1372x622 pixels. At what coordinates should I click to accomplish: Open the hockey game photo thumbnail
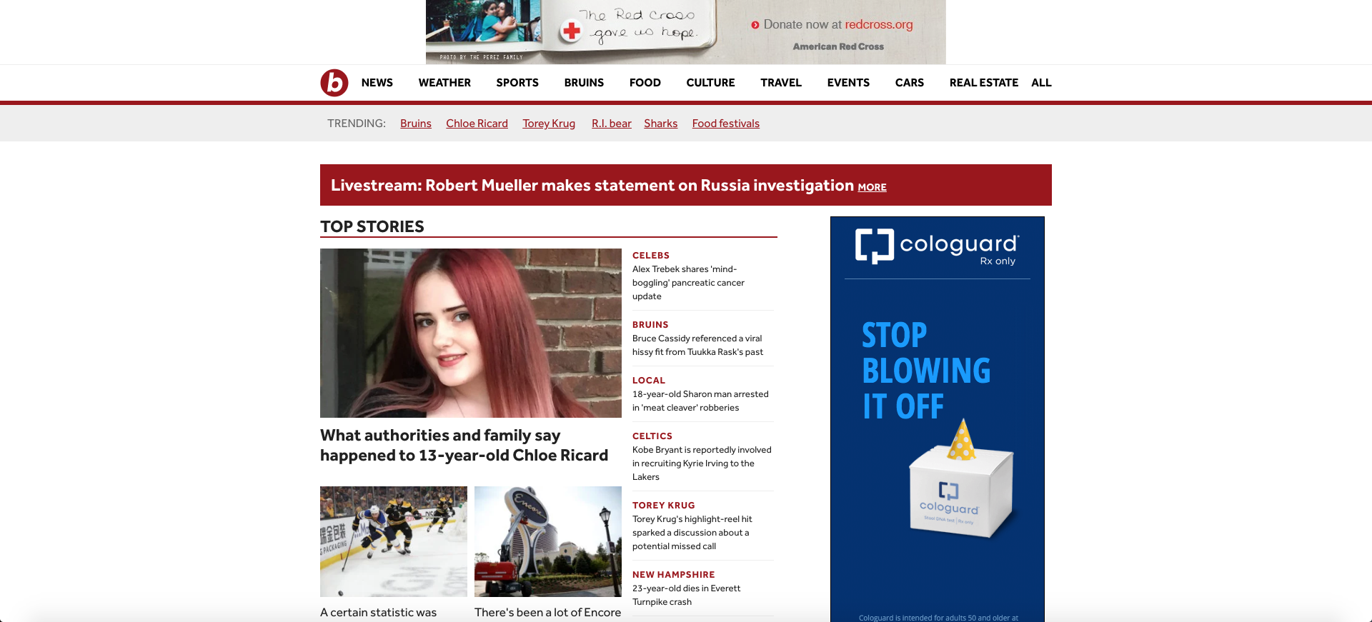(394, 541)
